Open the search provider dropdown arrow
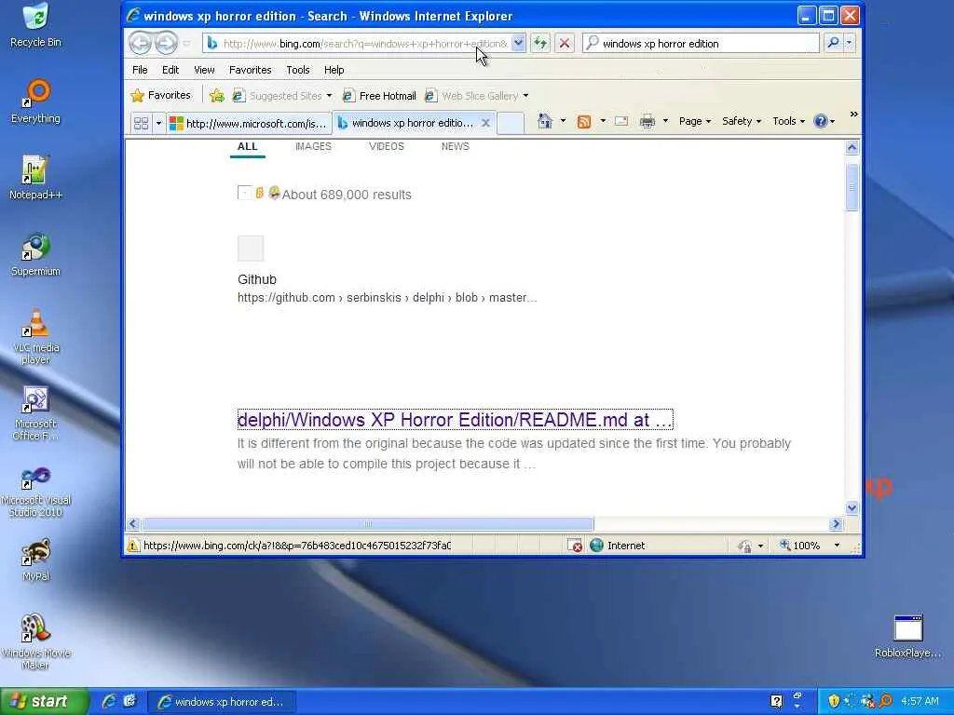 tap(849, 43)
